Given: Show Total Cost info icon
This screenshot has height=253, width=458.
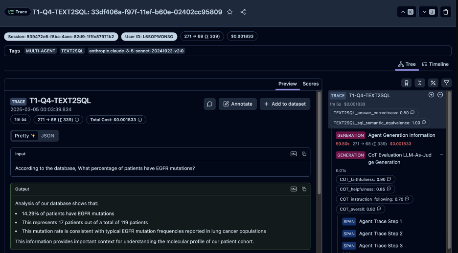Looking at the screenshot, I should click(140, 120).
